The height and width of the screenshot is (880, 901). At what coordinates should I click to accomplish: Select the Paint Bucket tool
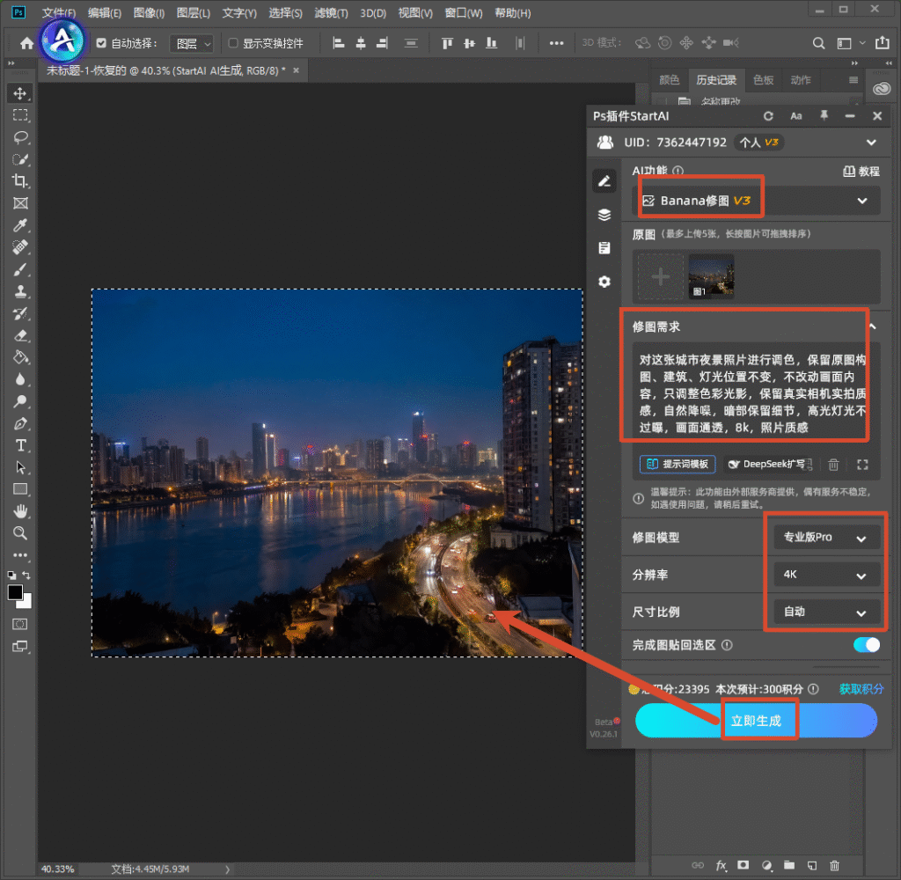(x=20, y=357)
